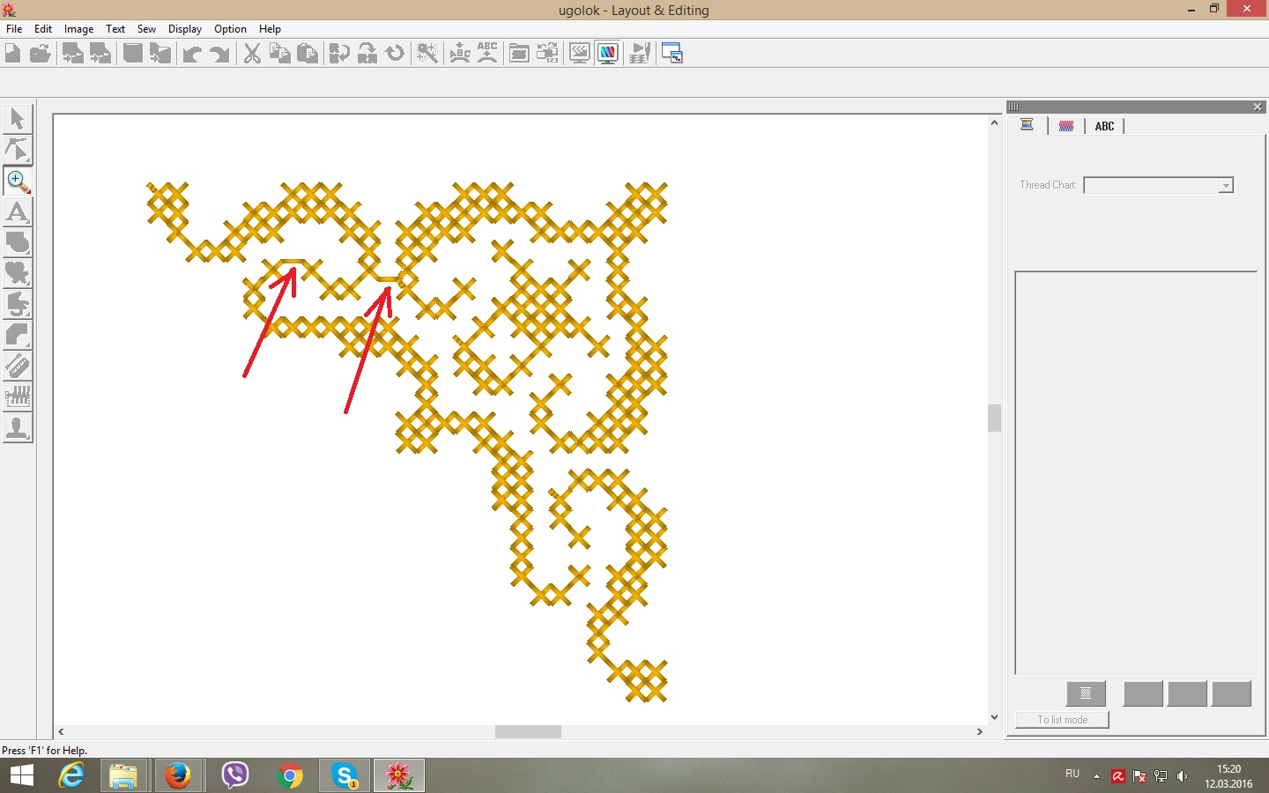Click the overlapping windows icon ending the toolbar
Viewport: 1269px width, 793px height.
672,54
